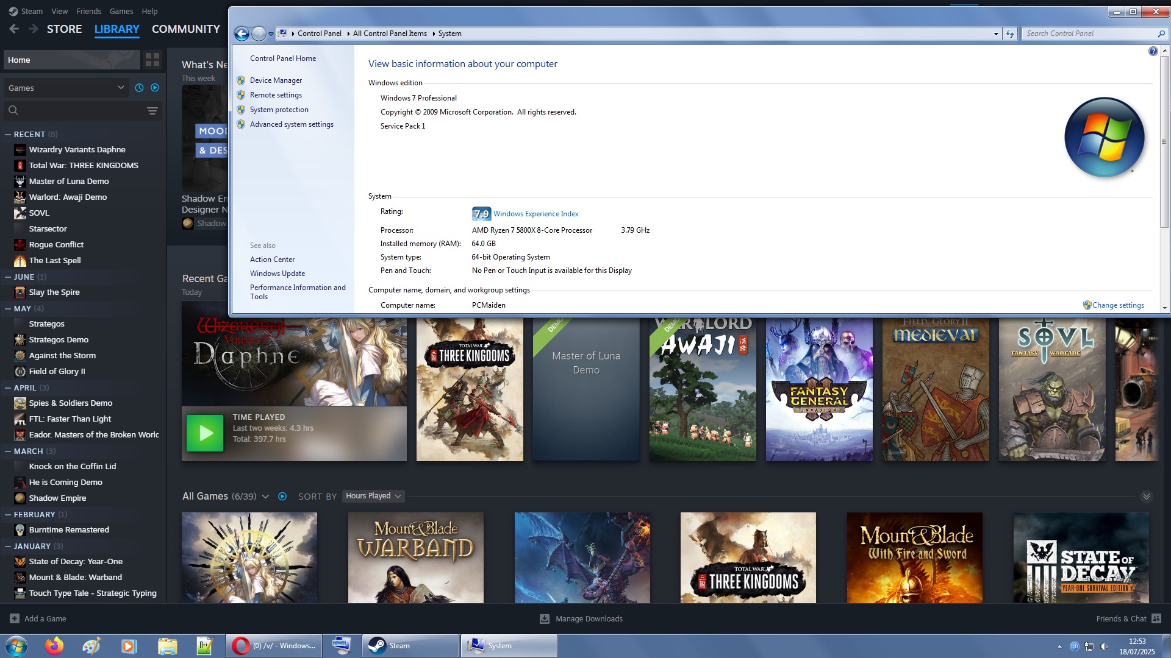Screen dimensions: 1171x658
Task: Open System protection link
Action: (279, 110)
